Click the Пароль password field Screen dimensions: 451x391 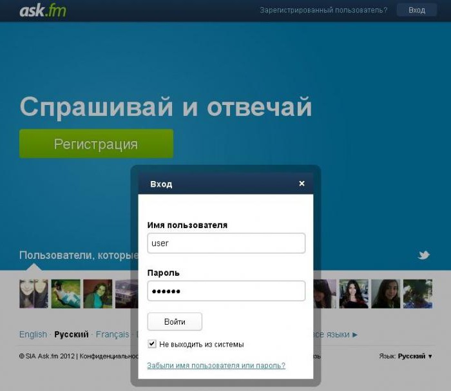click(226, 291)
